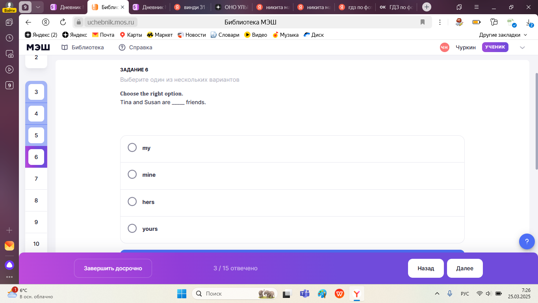This screenshot has height=303, width=538.
Task: Select the "my" answer option
Action: 132,148
